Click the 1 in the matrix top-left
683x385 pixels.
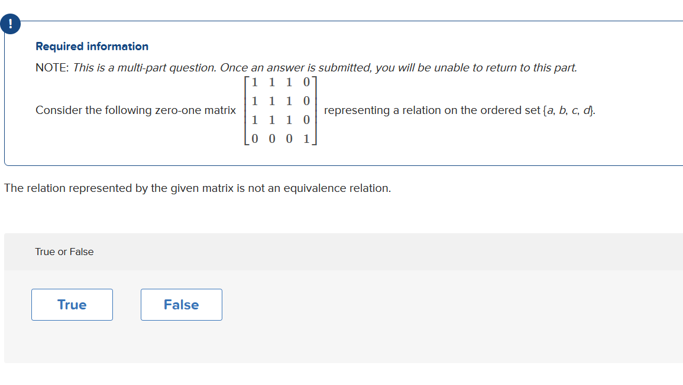[x=254, y=82]
